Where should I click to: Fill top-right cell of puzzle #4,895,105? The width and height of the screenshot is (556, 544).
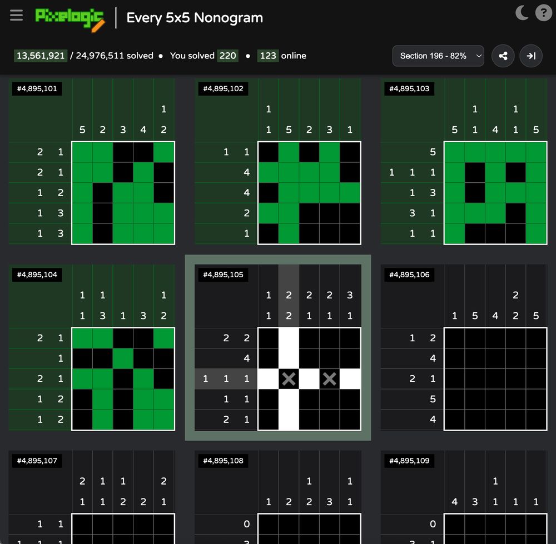tap(350, 338)
